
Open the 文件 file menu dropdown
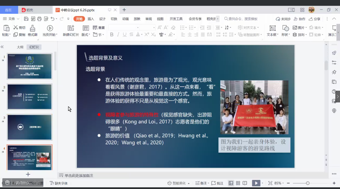point(11,19)
